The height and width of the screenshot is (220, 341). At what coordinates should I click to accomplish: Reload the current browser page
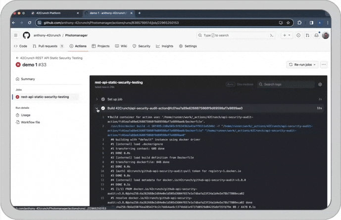tap(30, 23)
